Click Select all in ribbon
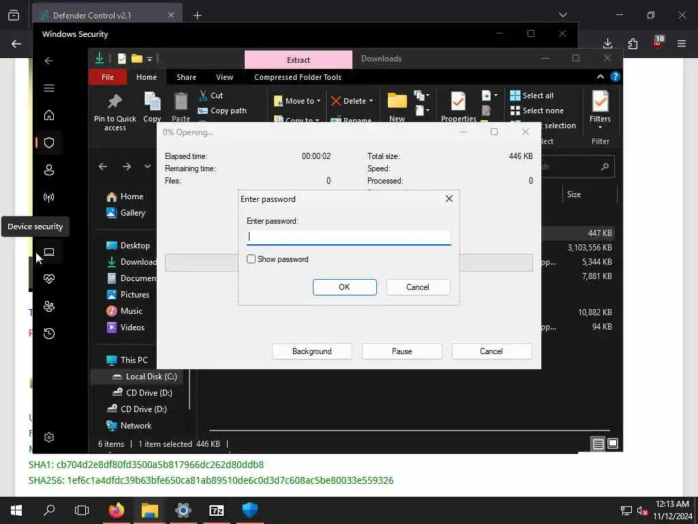Image resolution: width=698 pixels, height=524 pixels. point(532,96)
